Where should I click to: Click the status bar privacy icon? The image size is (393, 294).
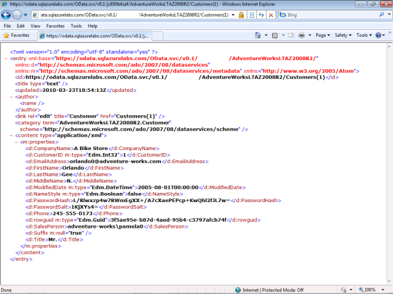tap(344, 290)
